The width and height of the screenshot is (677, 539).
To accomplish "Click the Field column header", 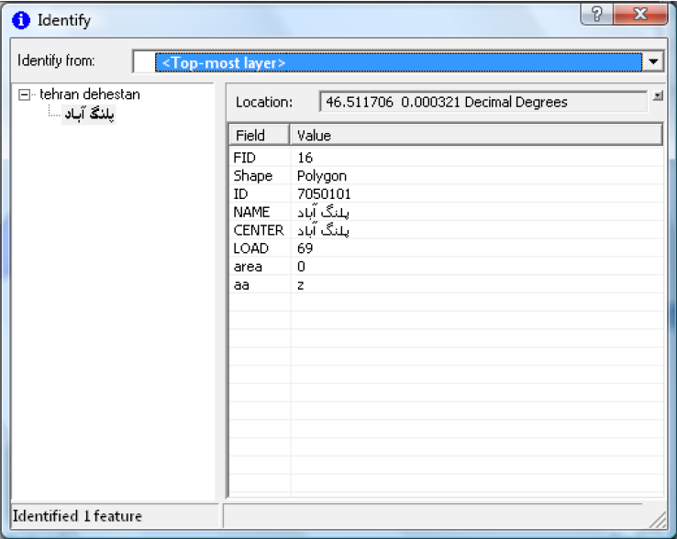I will [x=259, y=136].
